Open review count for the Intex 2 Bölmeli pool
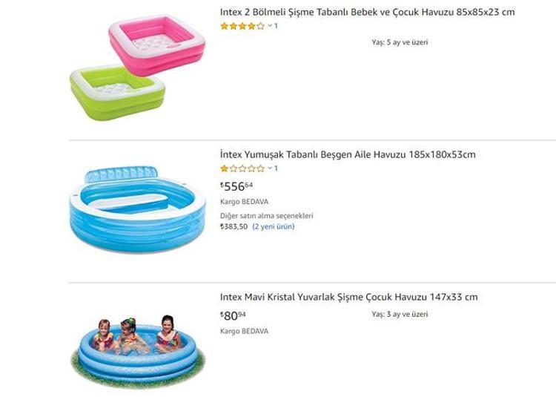This screenshot has width=556, height=397. (x=277, y=26)
